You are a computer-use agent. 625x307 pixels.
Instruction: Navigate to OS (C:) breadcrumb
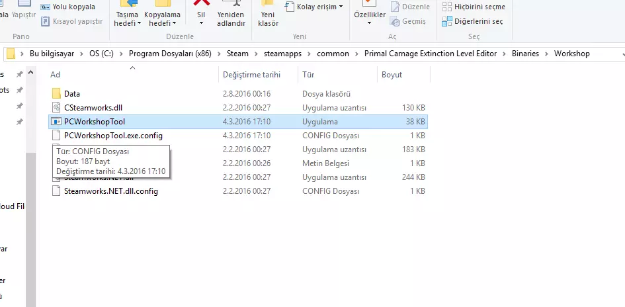[x=101, y=54]
